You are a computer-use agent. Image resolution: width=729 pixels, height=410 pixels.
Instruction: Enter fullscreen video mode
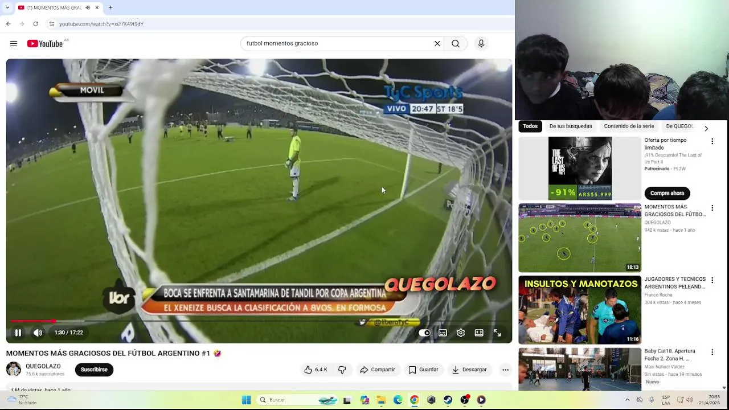click(x=497, y=333)
